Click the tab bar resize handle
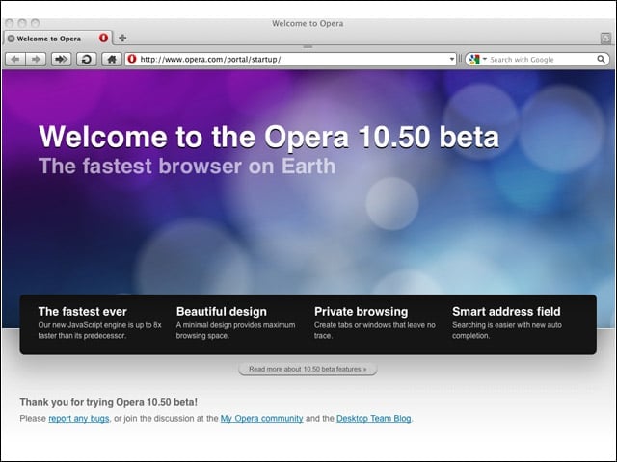 click(x=308, y=46)
